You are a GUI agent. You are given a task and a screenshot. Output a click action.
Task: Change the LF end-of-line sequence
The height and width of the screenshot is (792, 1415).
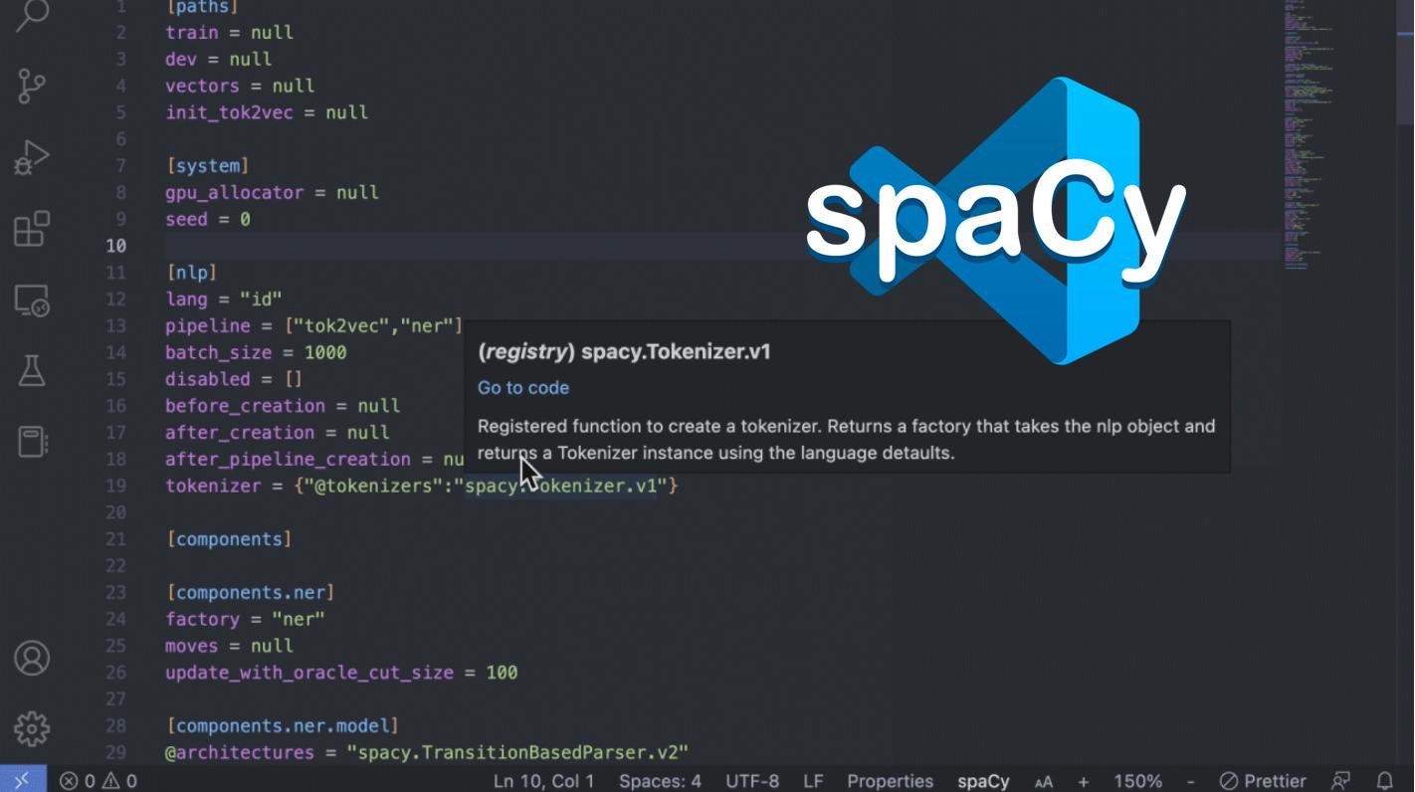(813, 781)
